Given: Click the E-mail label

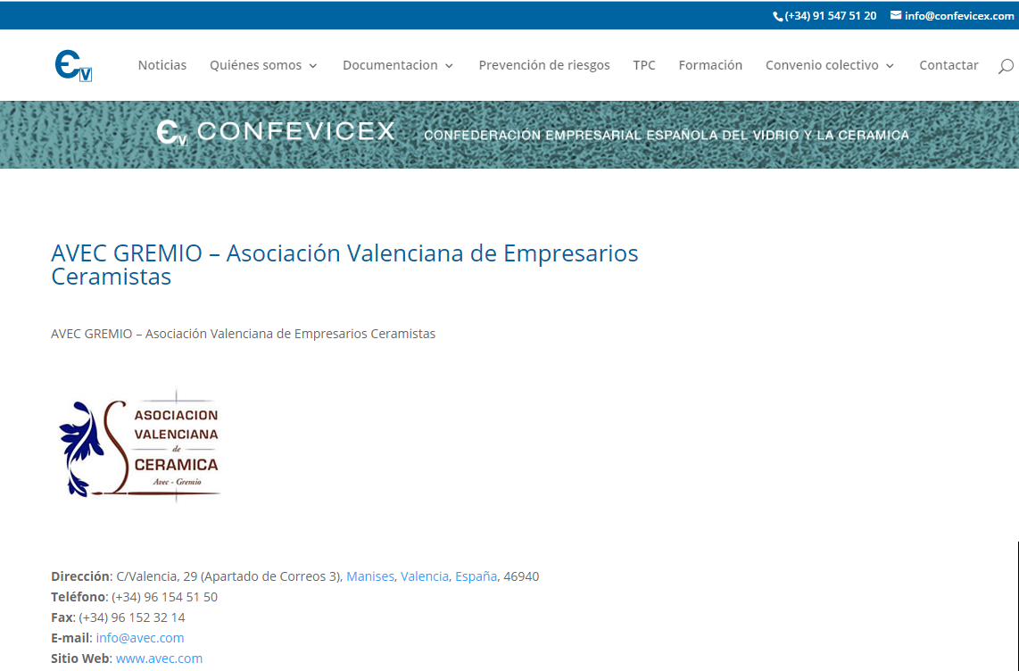Looking at the screenshot, I should click(70, 638).
